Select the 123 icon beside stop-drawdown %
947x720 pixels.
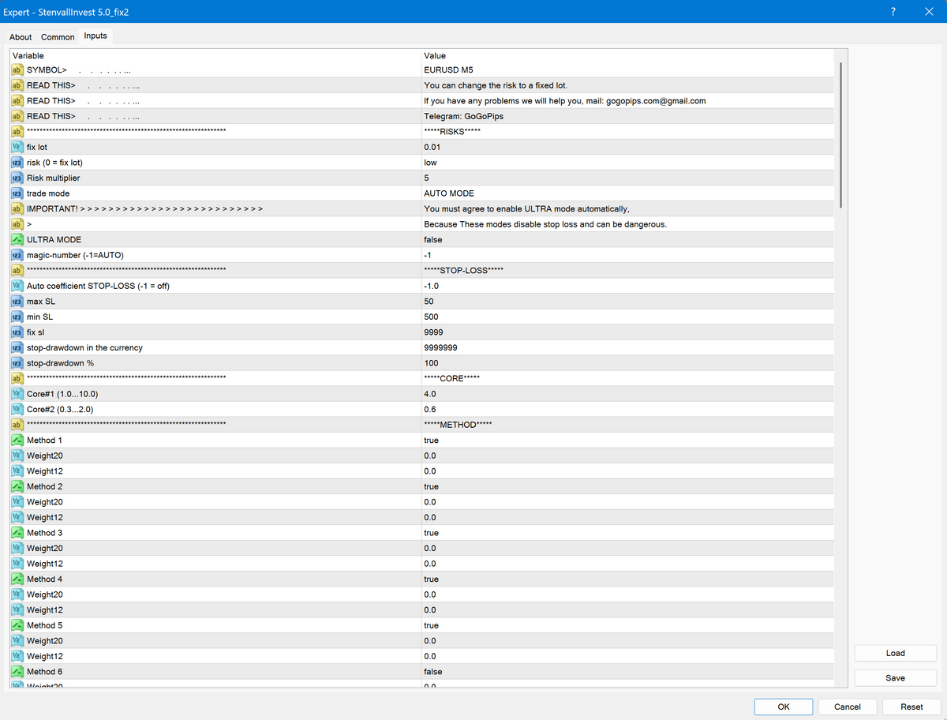16,362
